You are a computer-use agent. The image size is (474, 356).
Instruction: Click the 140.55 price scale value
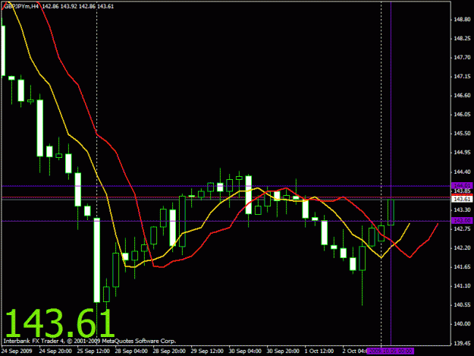(x=462, y=305)
